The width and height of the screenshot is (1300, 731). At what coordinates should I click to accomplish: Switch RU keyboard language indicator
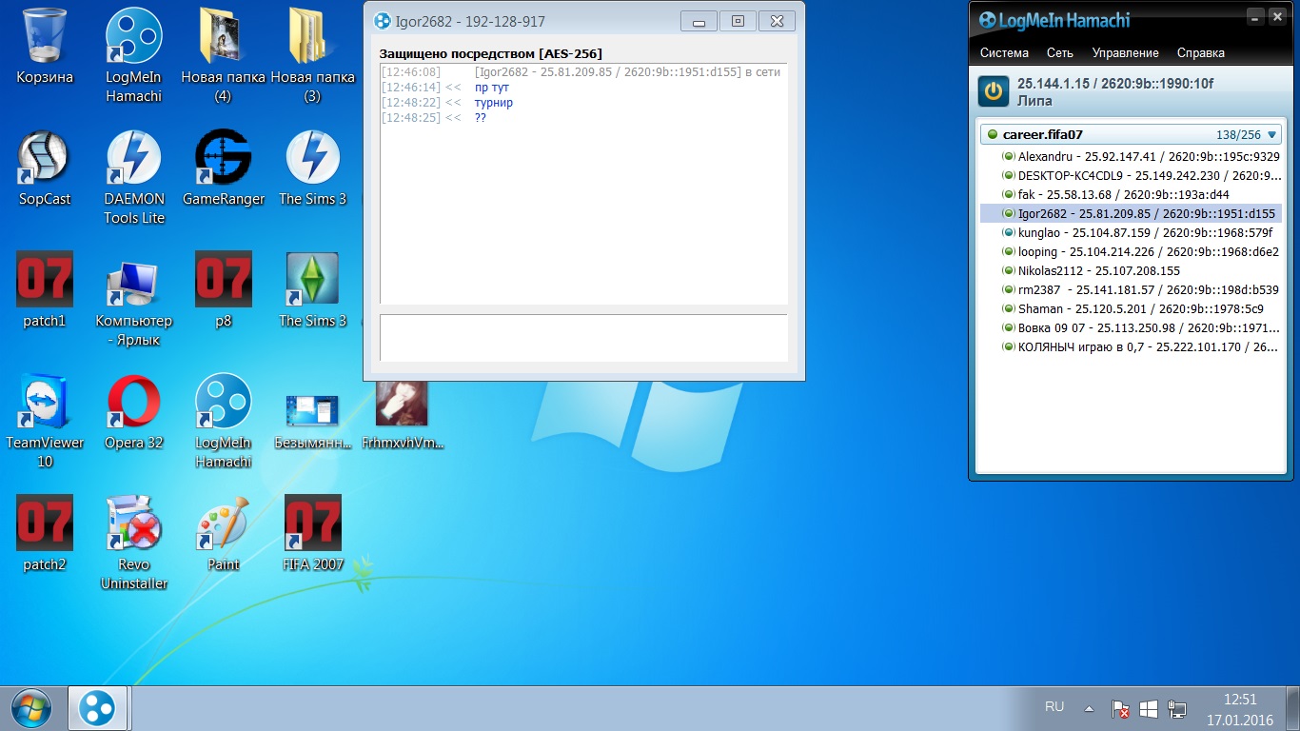tap(1054, 707)
